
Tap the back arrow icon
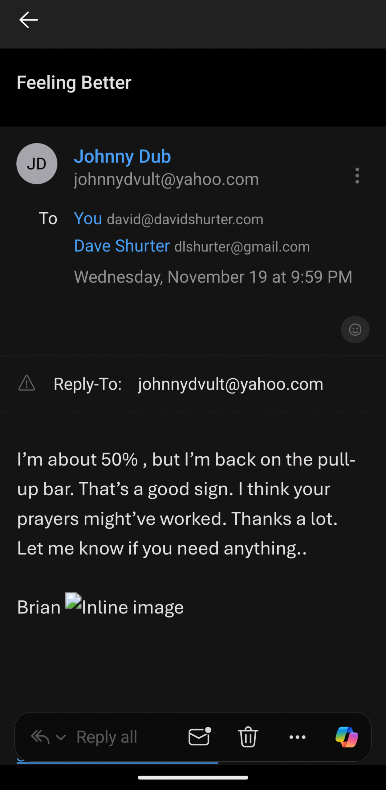point(28,20)
